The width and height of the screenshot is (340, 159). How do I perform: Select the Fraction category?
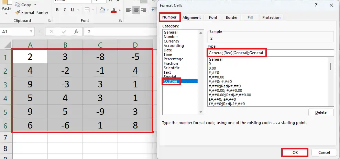click(171, 63)
